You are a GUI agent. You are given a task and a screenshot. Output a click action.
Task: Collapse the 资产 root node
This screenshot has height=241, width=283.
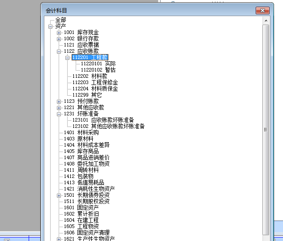[x=50, y=27]
